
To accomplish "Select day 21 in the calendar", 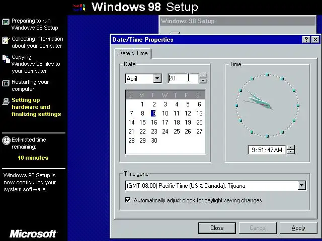I will click(131, 132).
